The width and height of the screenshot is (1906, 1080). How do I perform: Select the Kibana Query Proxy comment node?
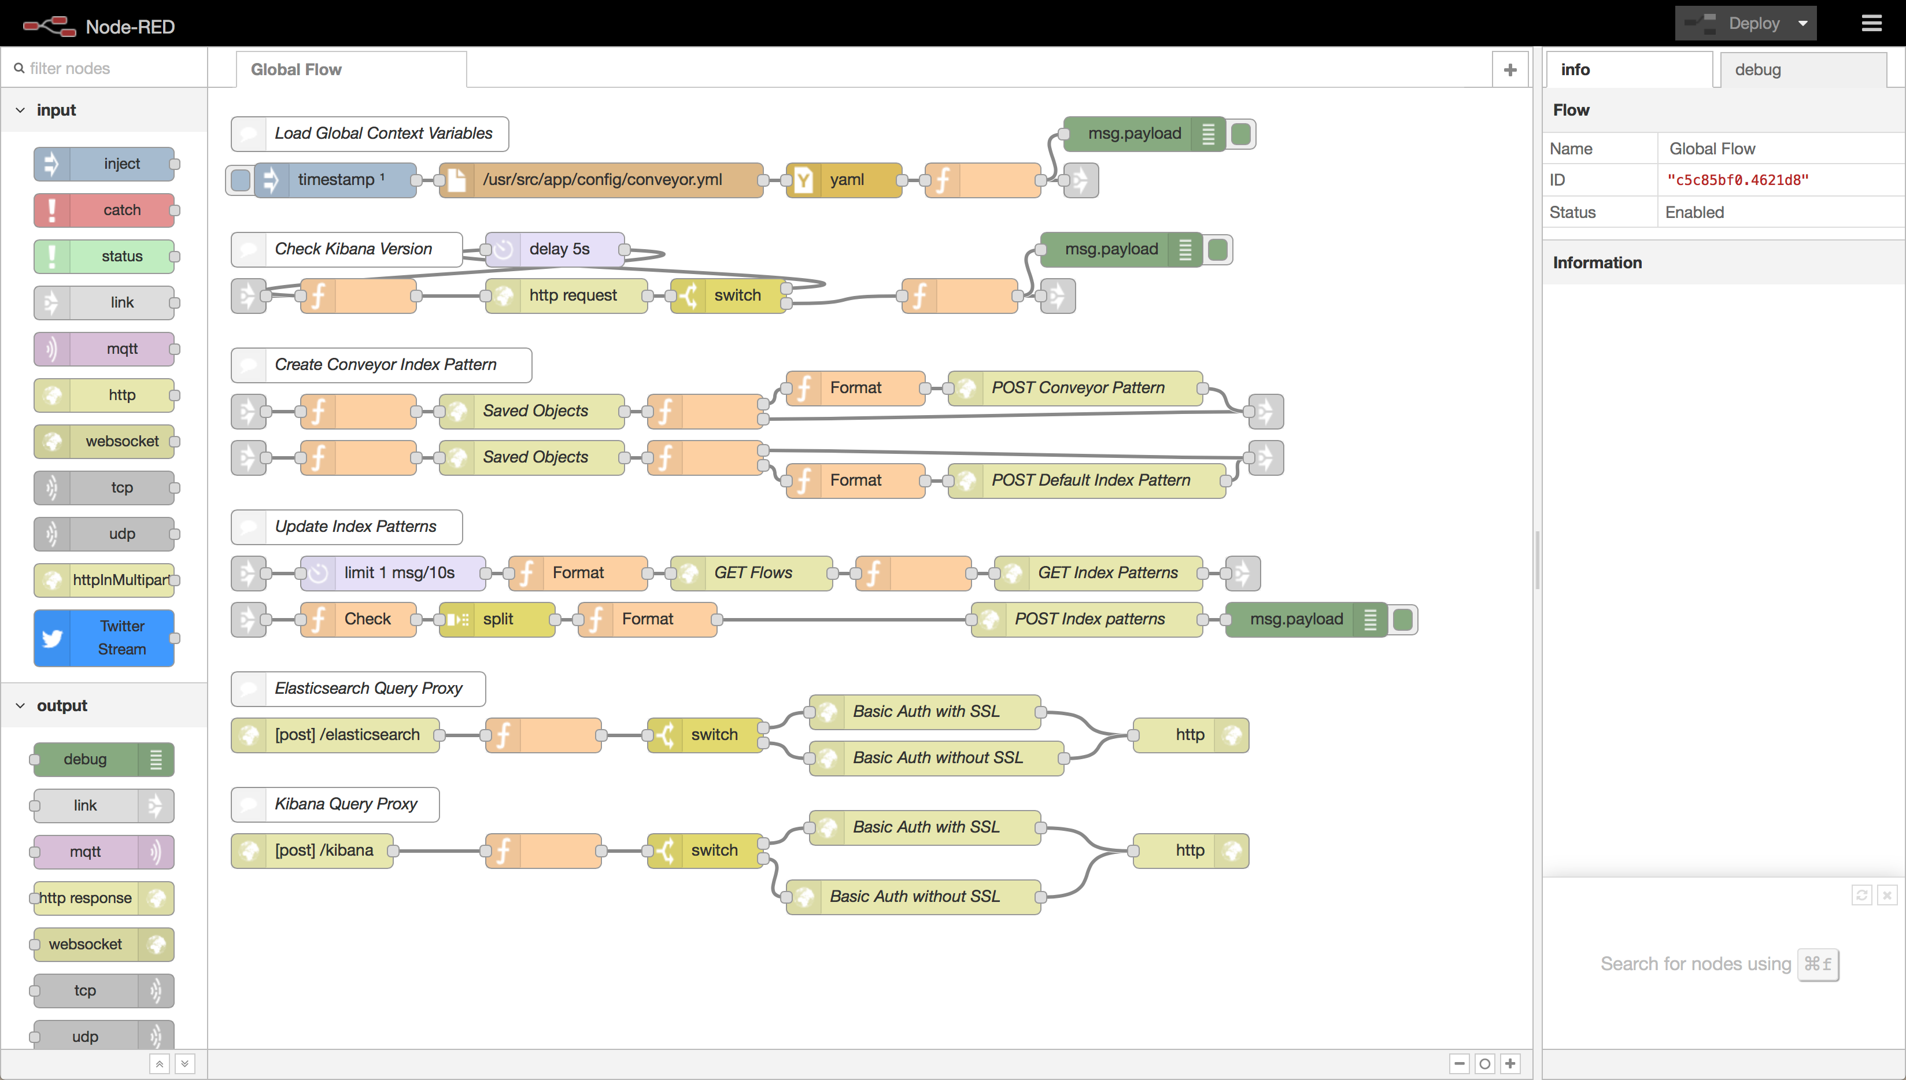(x=335, y=804)
